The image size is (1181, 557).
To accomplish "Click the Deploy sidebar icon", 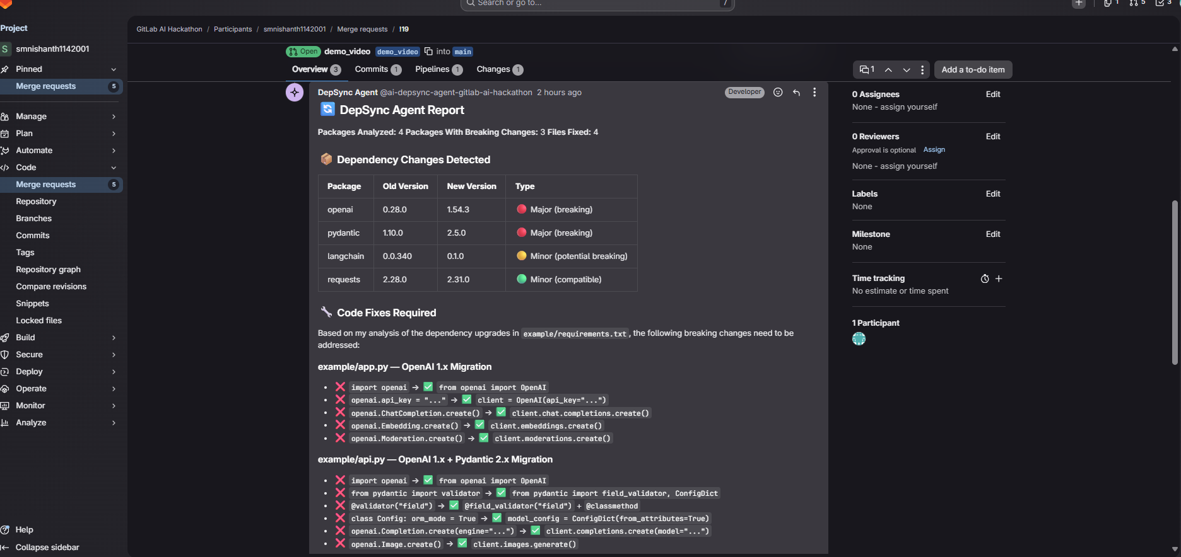I will pyautogui.click(x=4, y=372).
